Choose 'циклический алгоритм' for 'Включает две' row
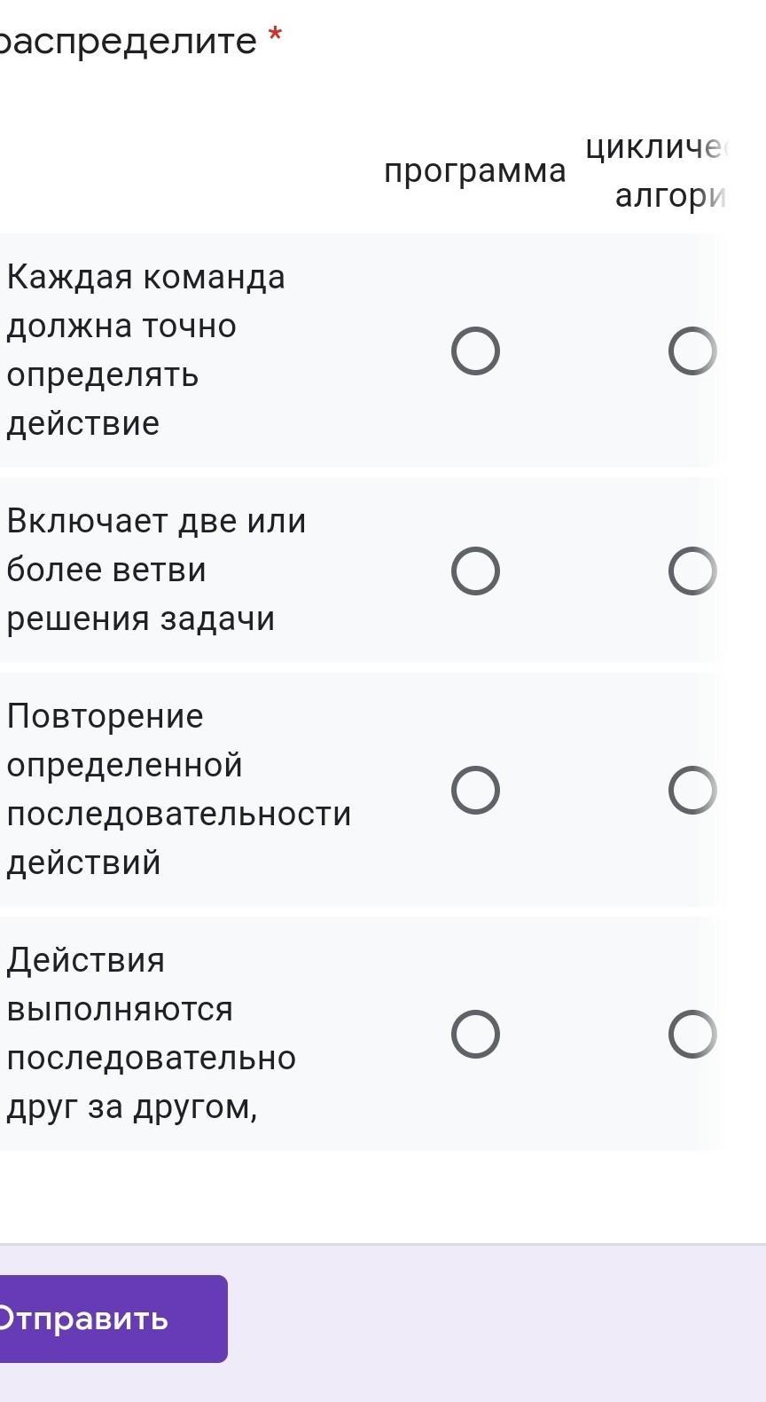This screenshot has width=766, height=1402. pyautogui.click(x=692, y=571)
